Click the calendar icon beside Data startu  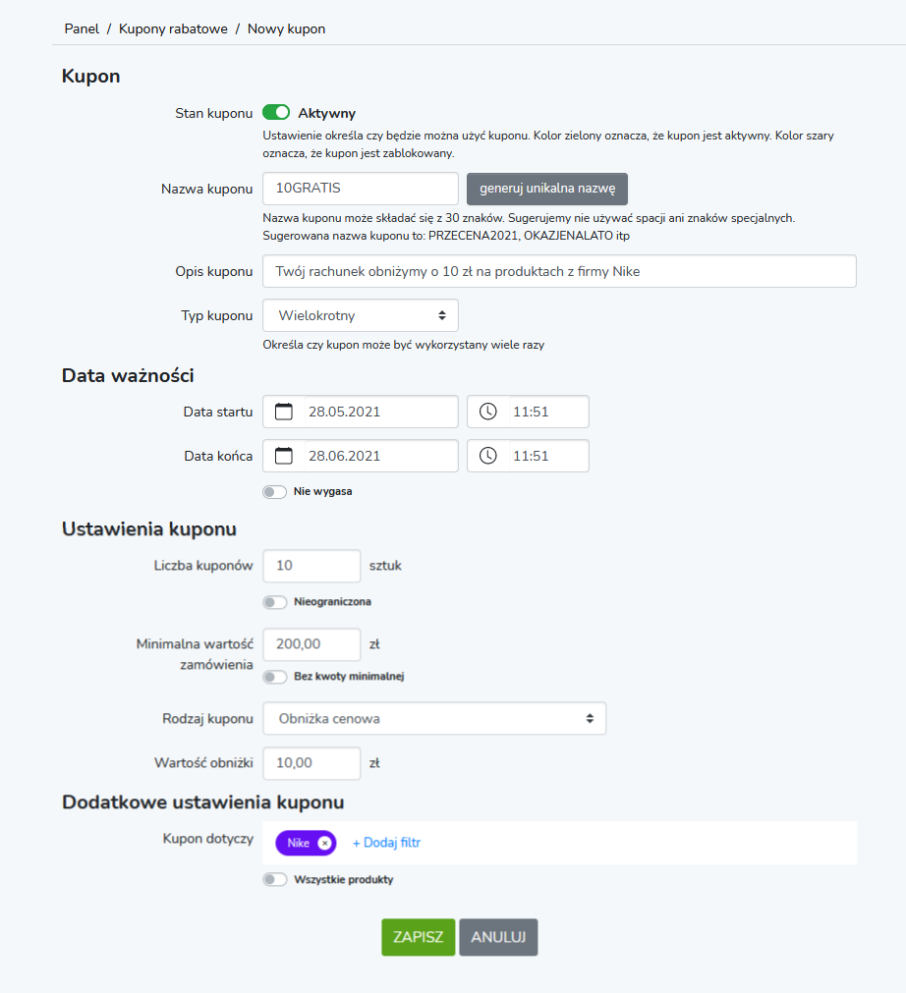tap(284, 412)
